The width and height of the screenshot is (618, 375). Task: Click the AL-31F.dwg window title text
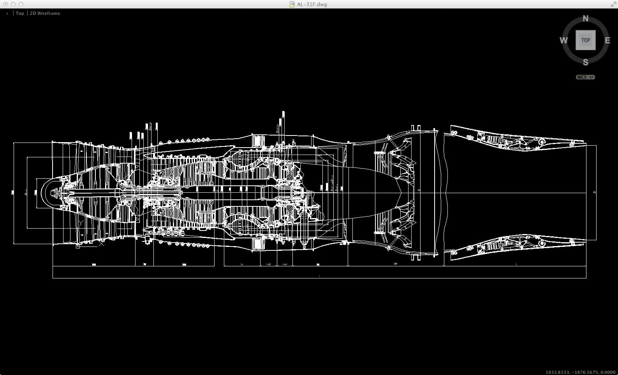312,4
